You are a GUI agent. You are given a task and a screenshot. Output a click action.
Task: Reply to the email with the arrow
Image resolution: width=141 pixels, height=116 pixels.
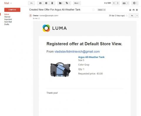[x=132, y=16]
